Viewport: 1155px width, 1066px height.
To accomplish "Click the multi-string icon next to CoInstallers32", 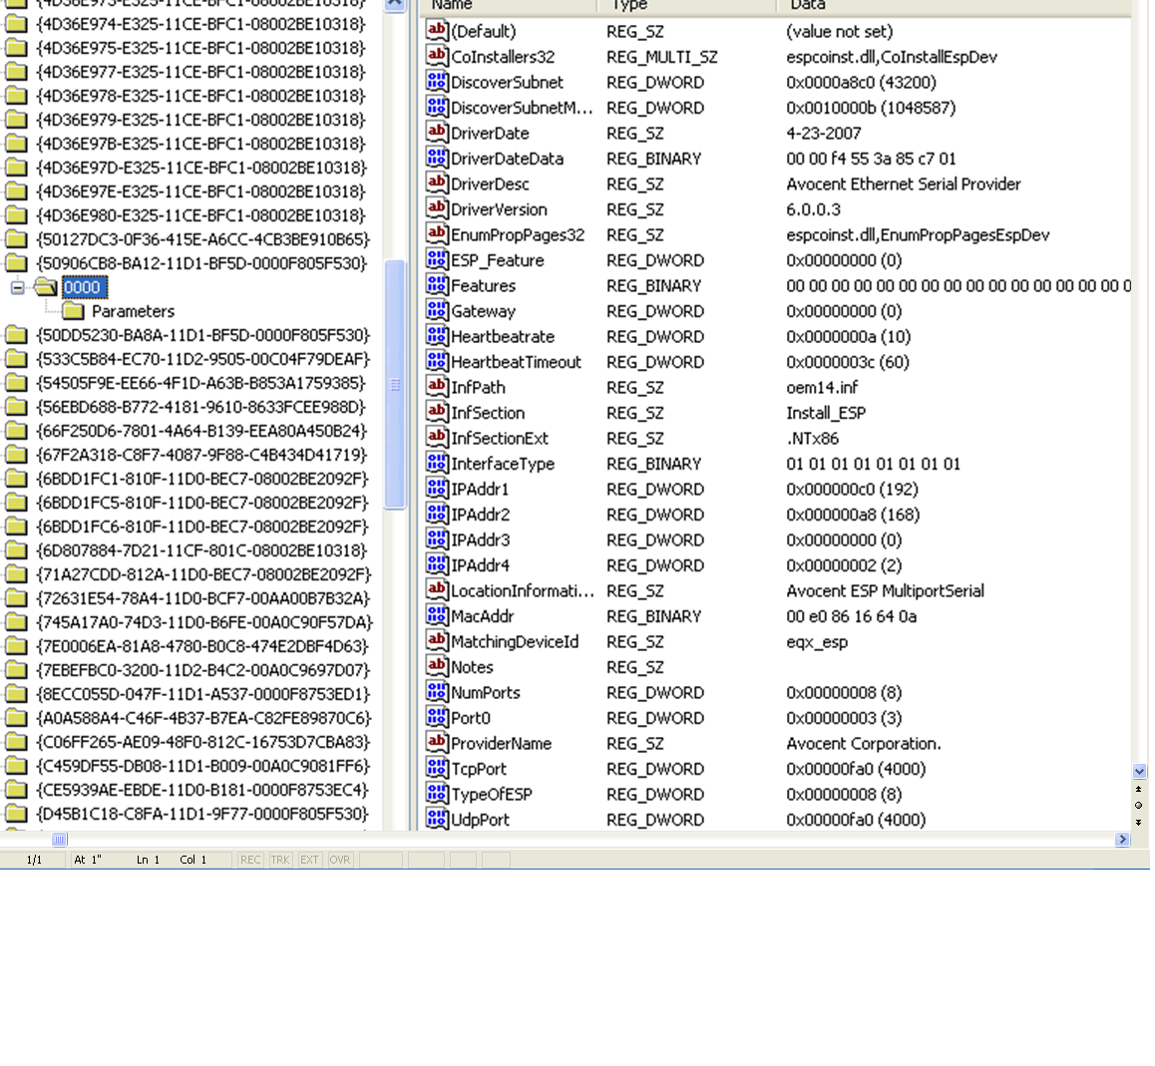I will (436, 57).
